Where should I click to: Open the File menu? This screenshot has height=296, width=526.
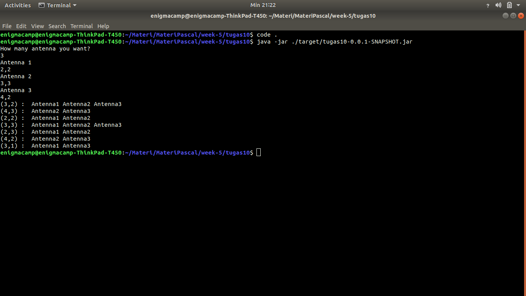7,26
